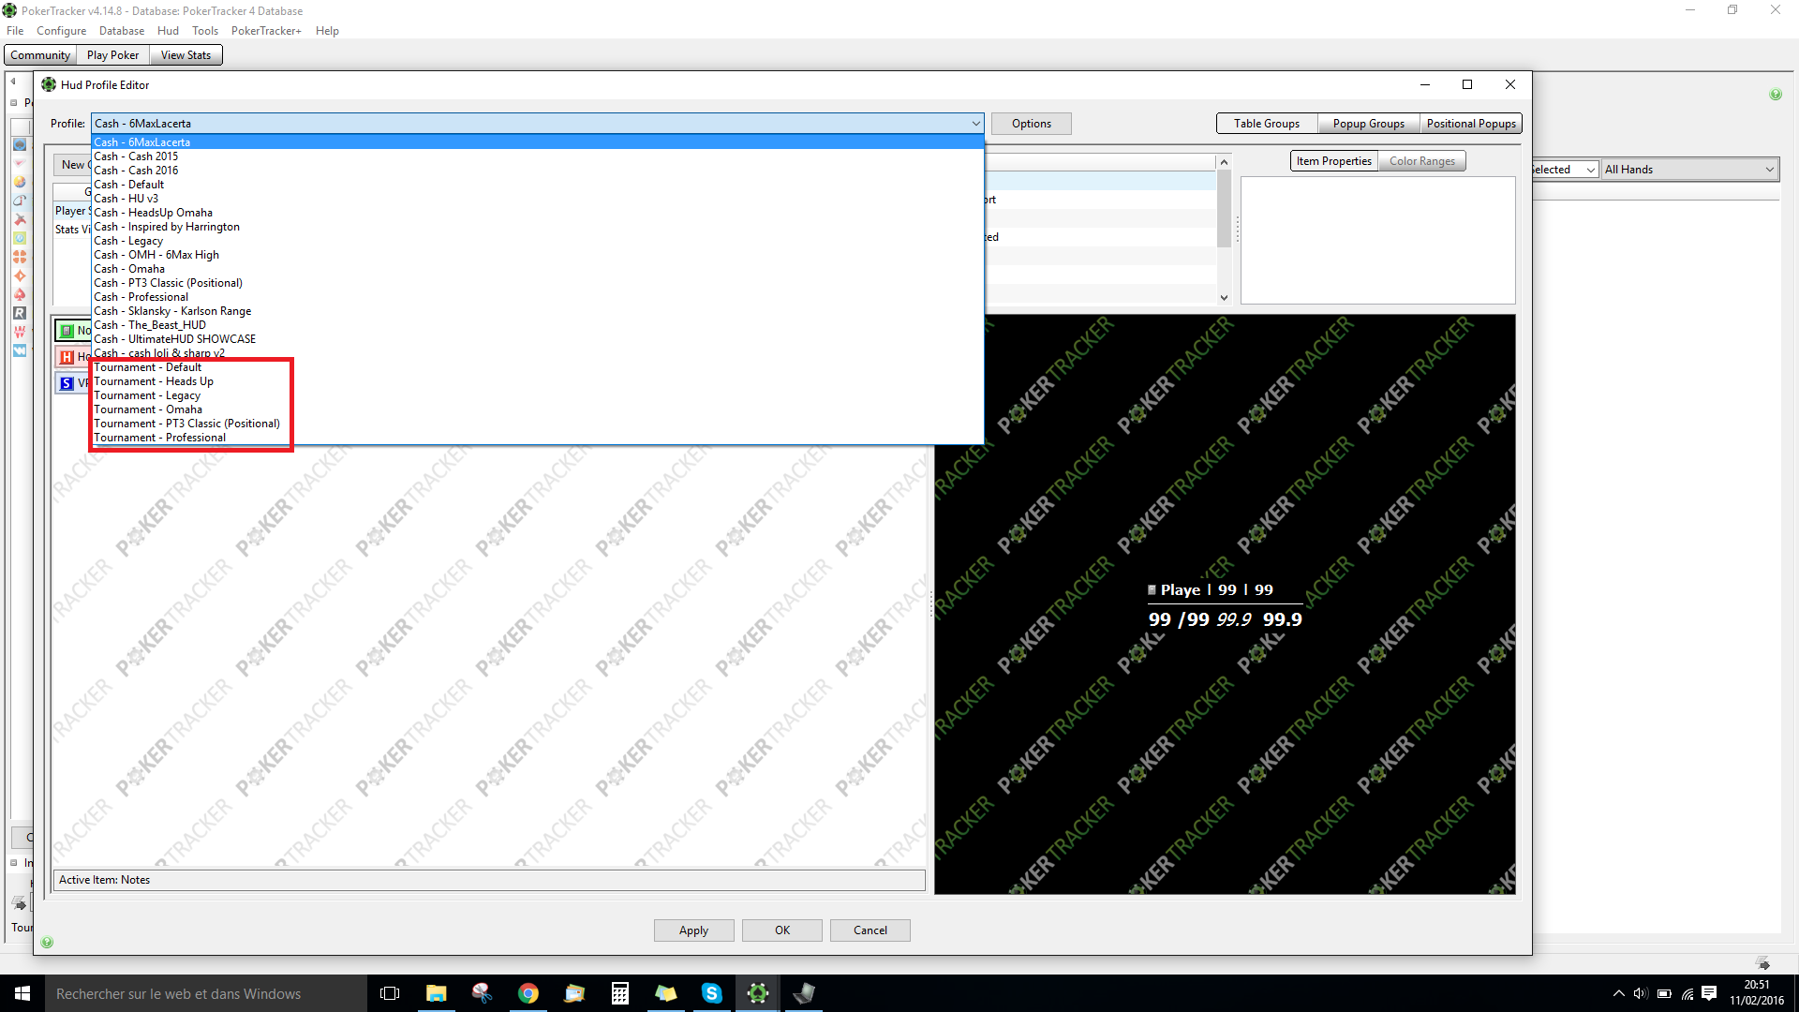
Task: Choose Cash - OMH - 6Max High profile
Action: pos(538,255)
